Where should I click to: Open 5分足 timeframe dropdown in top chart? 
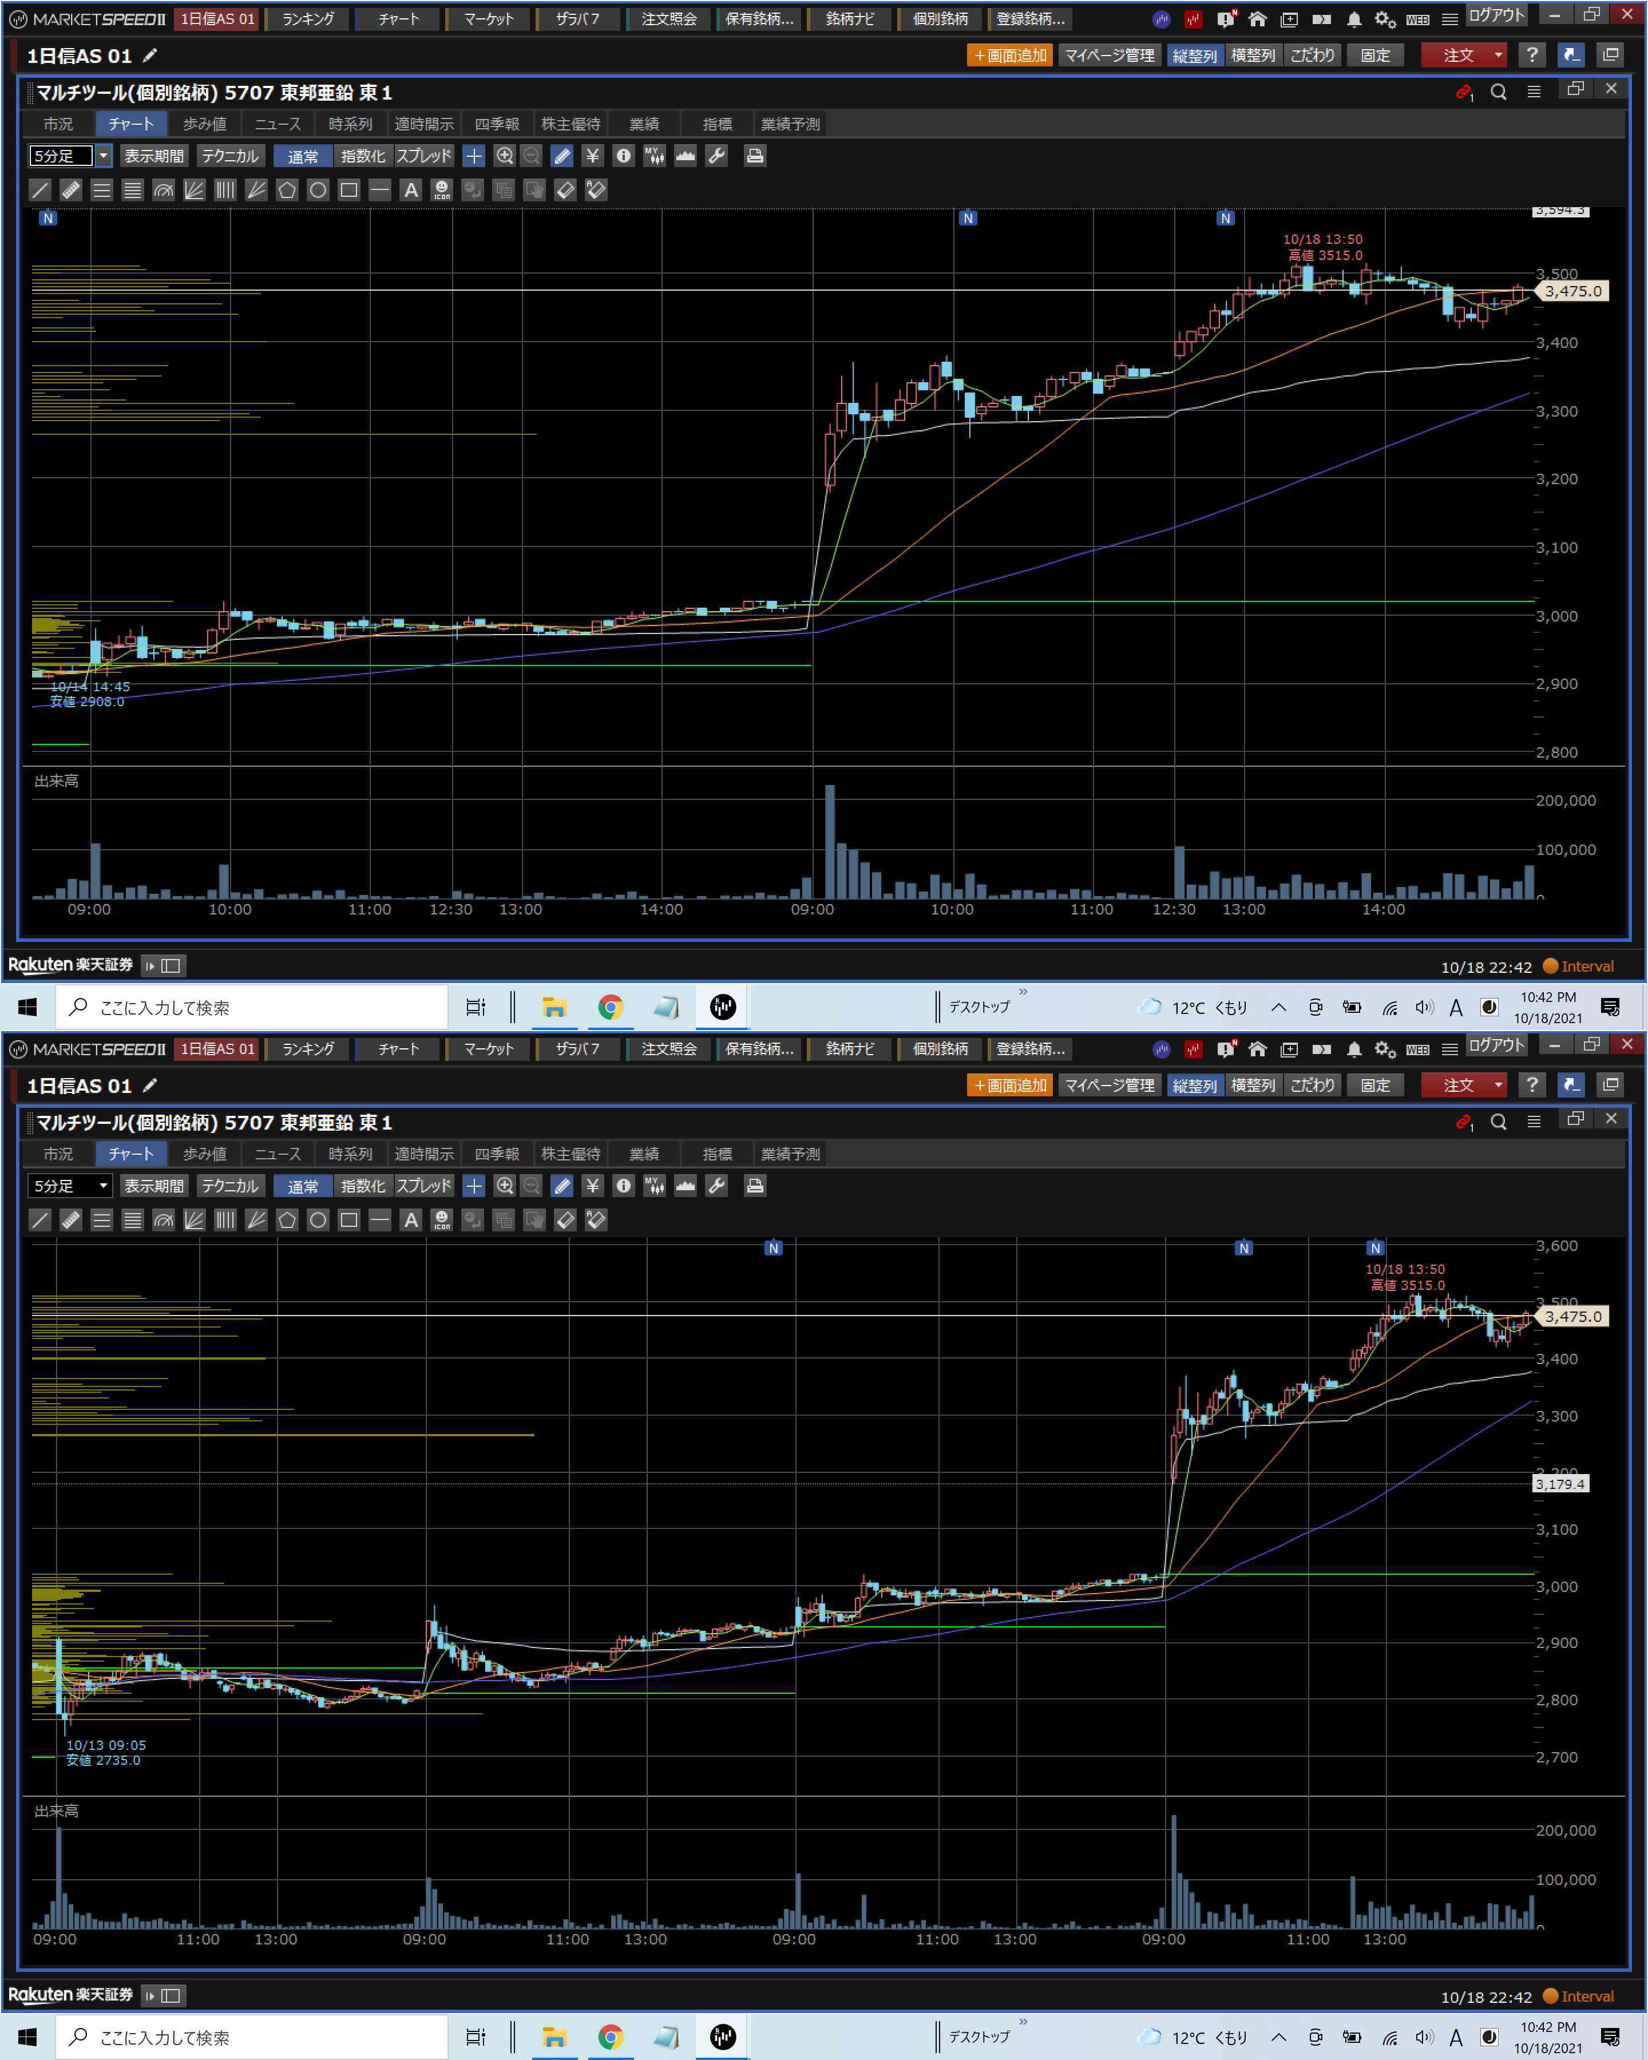pyautogui.click(x=103, y=156)
